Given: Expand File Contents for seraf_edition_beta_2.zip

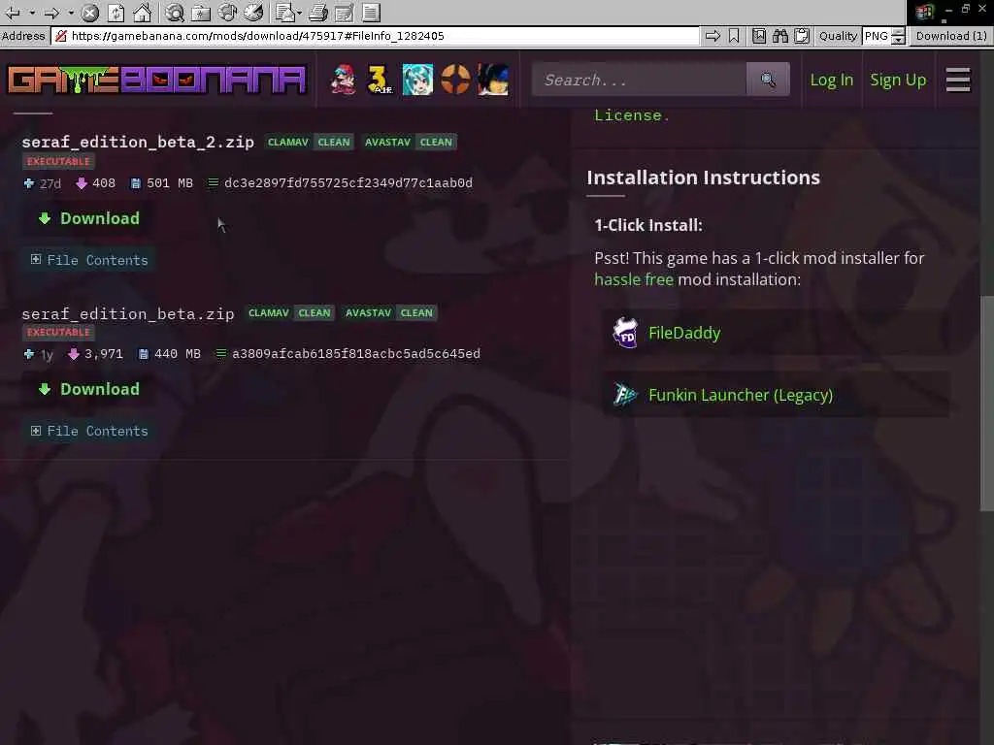Looking at the screenshot, I should [x=89, y=260].
